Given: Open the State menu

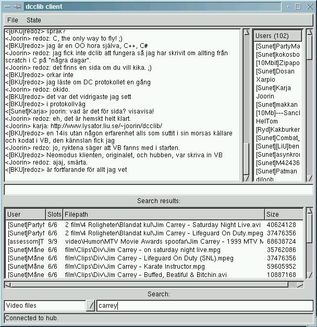Looking at the screenshot, I should pyautogui.click(x=34, y=20).
